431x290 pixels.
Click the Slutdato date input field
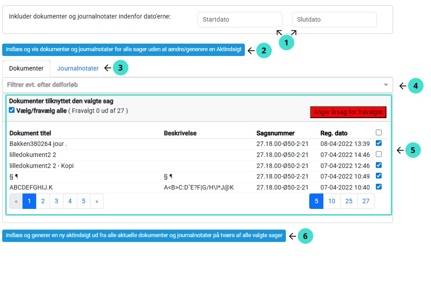[x=334, y=19]
